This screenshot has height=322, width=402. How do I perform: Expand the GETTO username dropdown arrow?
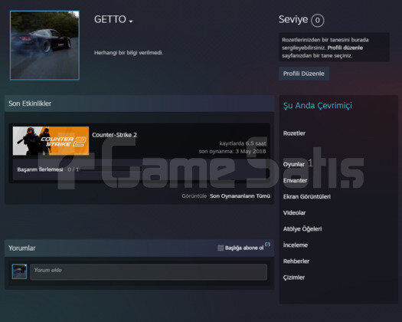[131, 21]
